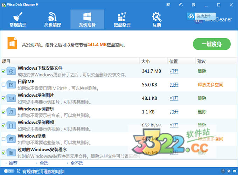
Task: Open location link for Windows示例视频
Action: click(x=174, y=125)
